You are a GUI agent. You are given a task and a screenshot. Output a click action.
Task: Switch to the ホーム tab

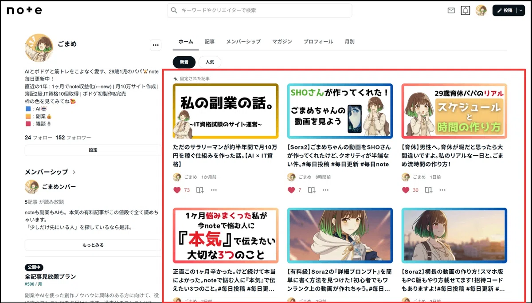(x=186, y=42)
